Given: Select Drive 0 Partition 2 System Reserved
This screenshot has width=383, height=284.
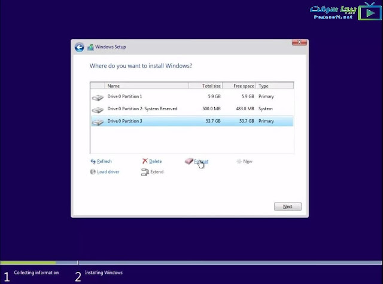Looking at the screenshot, I should pos(192,109).
